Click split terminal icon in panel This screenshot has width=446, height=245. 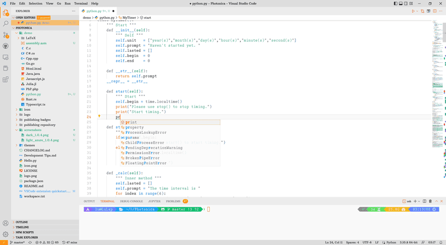[x=424, y=201]
